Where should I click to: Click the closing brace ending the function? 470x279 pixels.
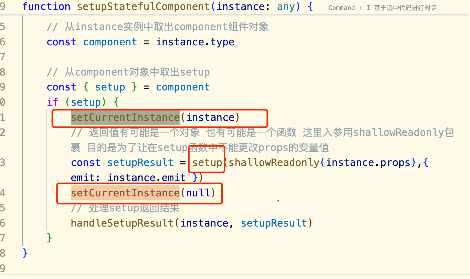click(25, 253)
